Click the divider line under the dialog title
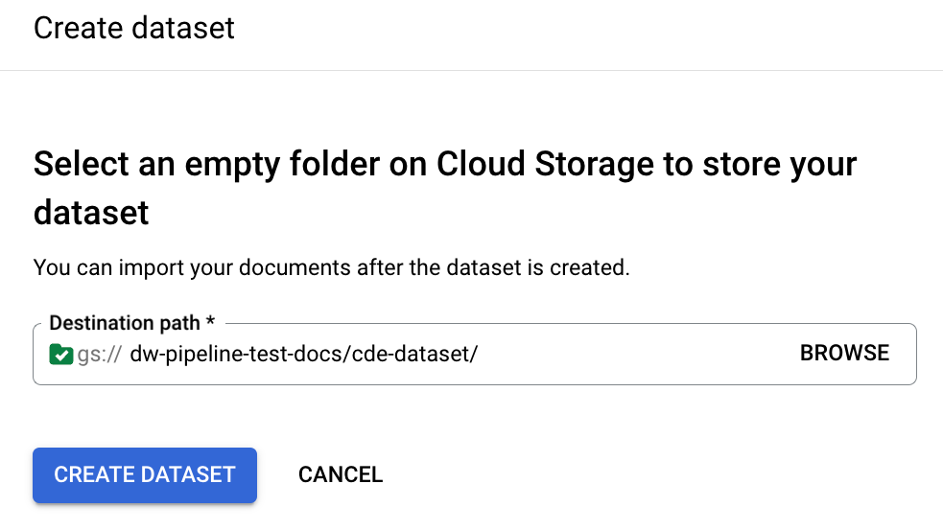Screen dimensions: 943x530 point(471,70)
